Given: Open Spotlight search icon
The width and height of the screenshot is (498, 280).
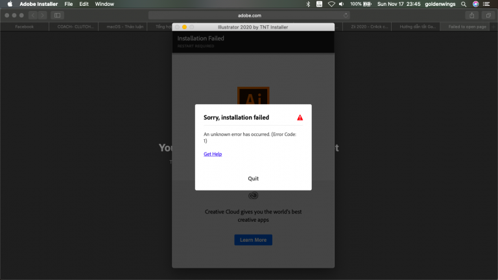Looking at the screenshot, I should pyautogui.click(x=464, y=4).
